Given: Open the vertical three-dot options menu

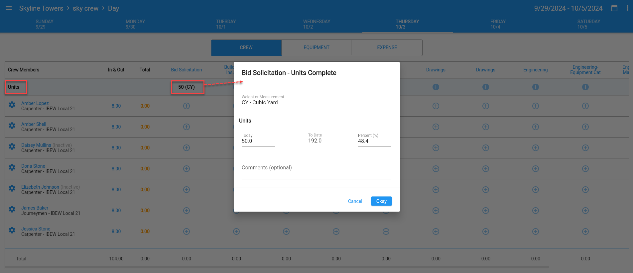Looking at the screenshot, I should tap(627, 8).
